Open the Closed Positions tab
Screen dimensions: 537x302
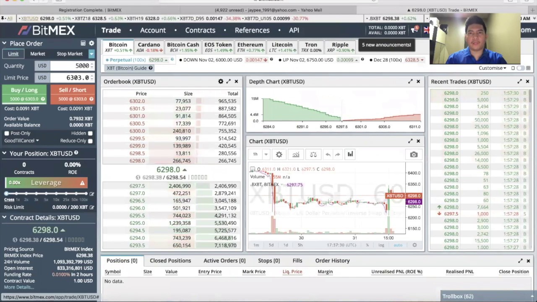(x=170, y=260)
